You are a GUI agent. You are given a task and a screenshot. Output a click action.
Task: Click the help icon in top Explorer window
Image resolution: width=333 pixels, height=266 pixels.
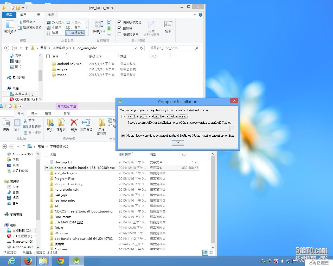tap(201, 15)
